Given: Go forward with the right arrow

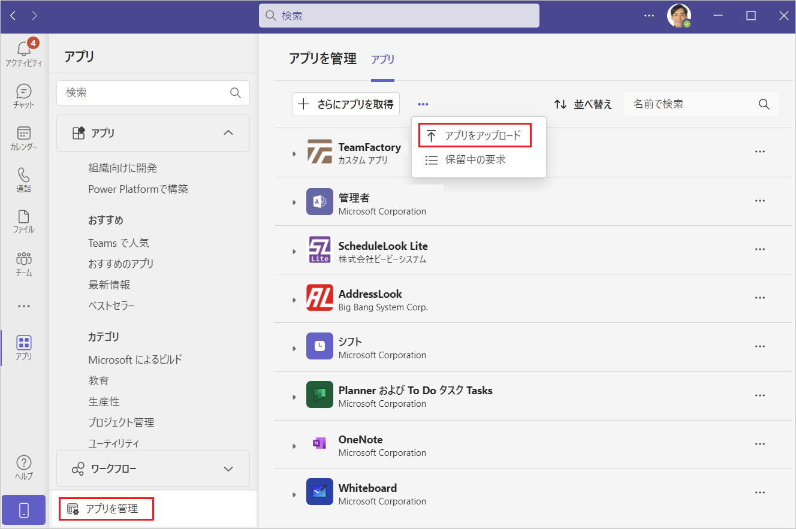Looking at the screenshot, I should [35, 16].
